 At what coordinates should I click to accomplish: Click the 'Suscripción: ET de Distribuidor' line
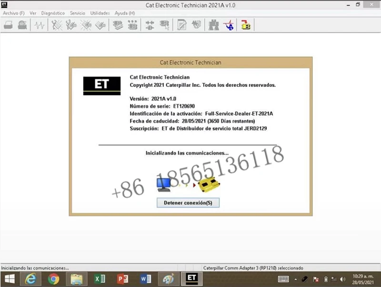(198, 129)
